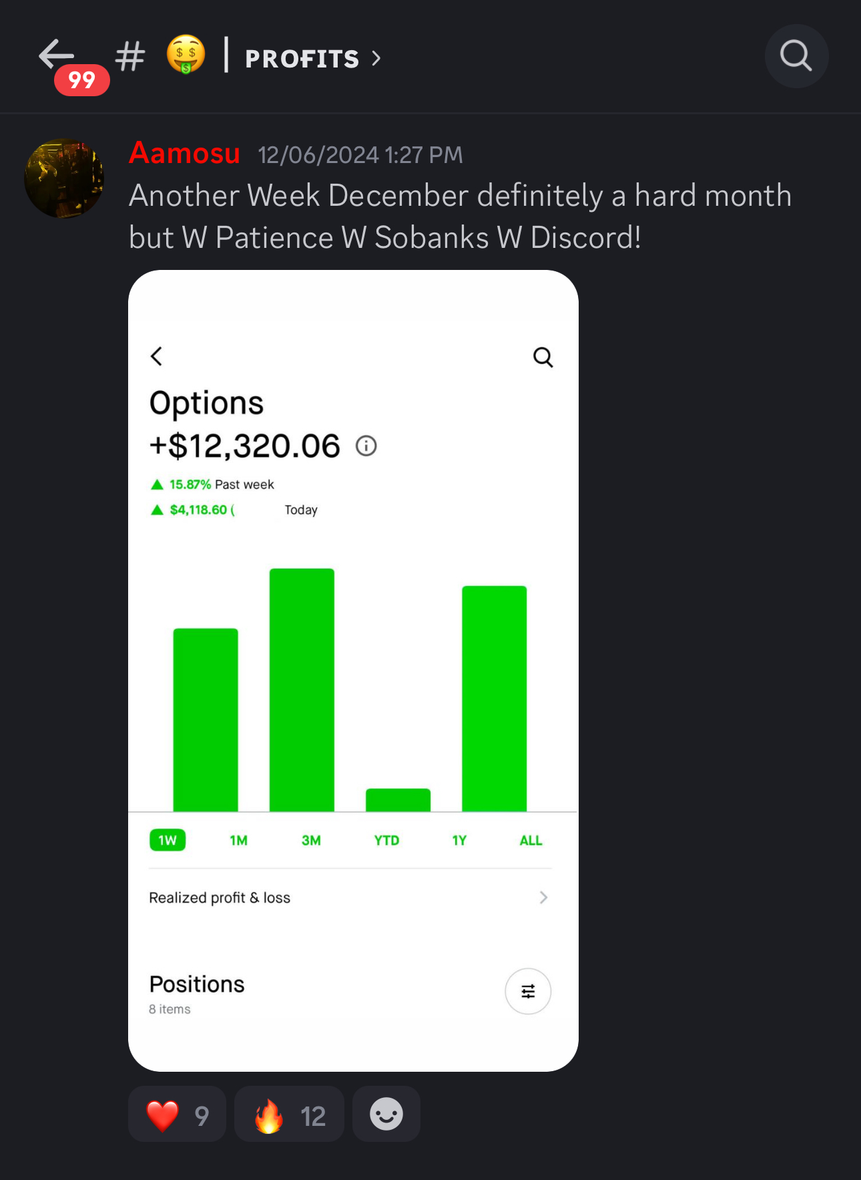Image resolution: width=861 pixels, height=1180 pixels.
Task: Open Positions filter sliders button
Action: (528, 992)
